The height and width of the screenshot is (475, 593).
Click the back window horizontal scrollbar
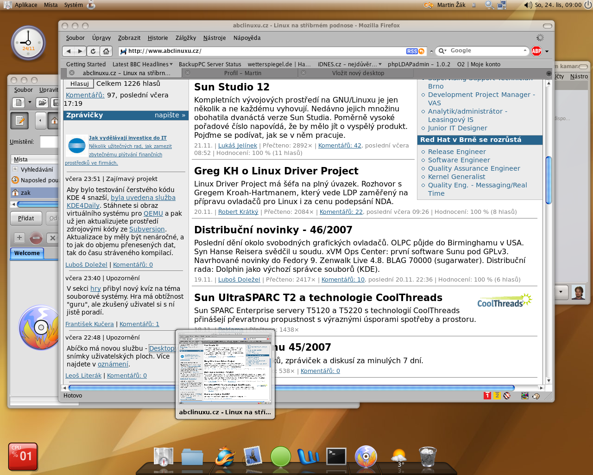point(37,204)
